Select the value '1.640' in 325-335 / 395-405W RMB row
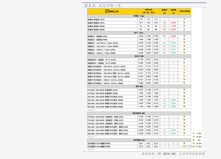This screenshot has width=221, height=159. click(x=141, y=100)
